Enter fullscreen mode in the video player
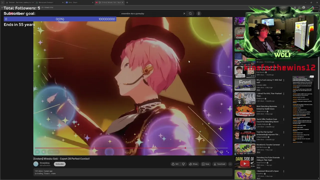Viewport: 320px width, 180px height. (227, 152)
